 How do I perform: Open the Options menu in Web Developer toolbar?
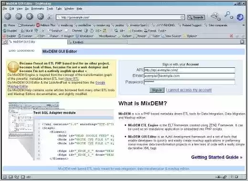190,36
